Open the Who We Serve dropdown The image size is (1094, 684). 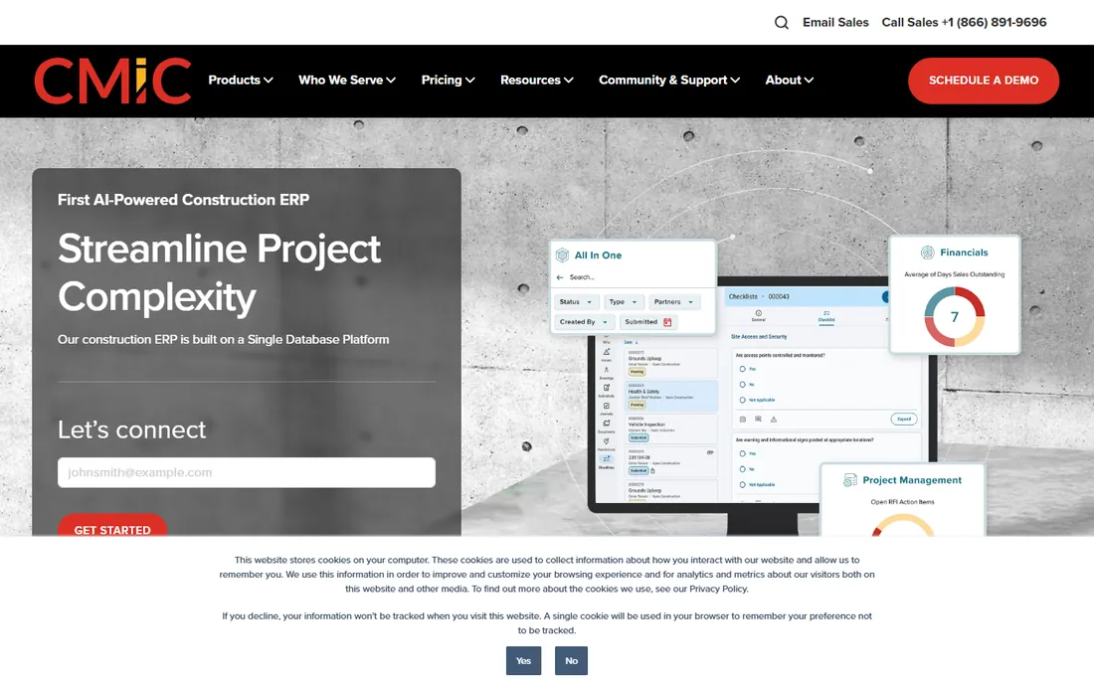[347, 81]
